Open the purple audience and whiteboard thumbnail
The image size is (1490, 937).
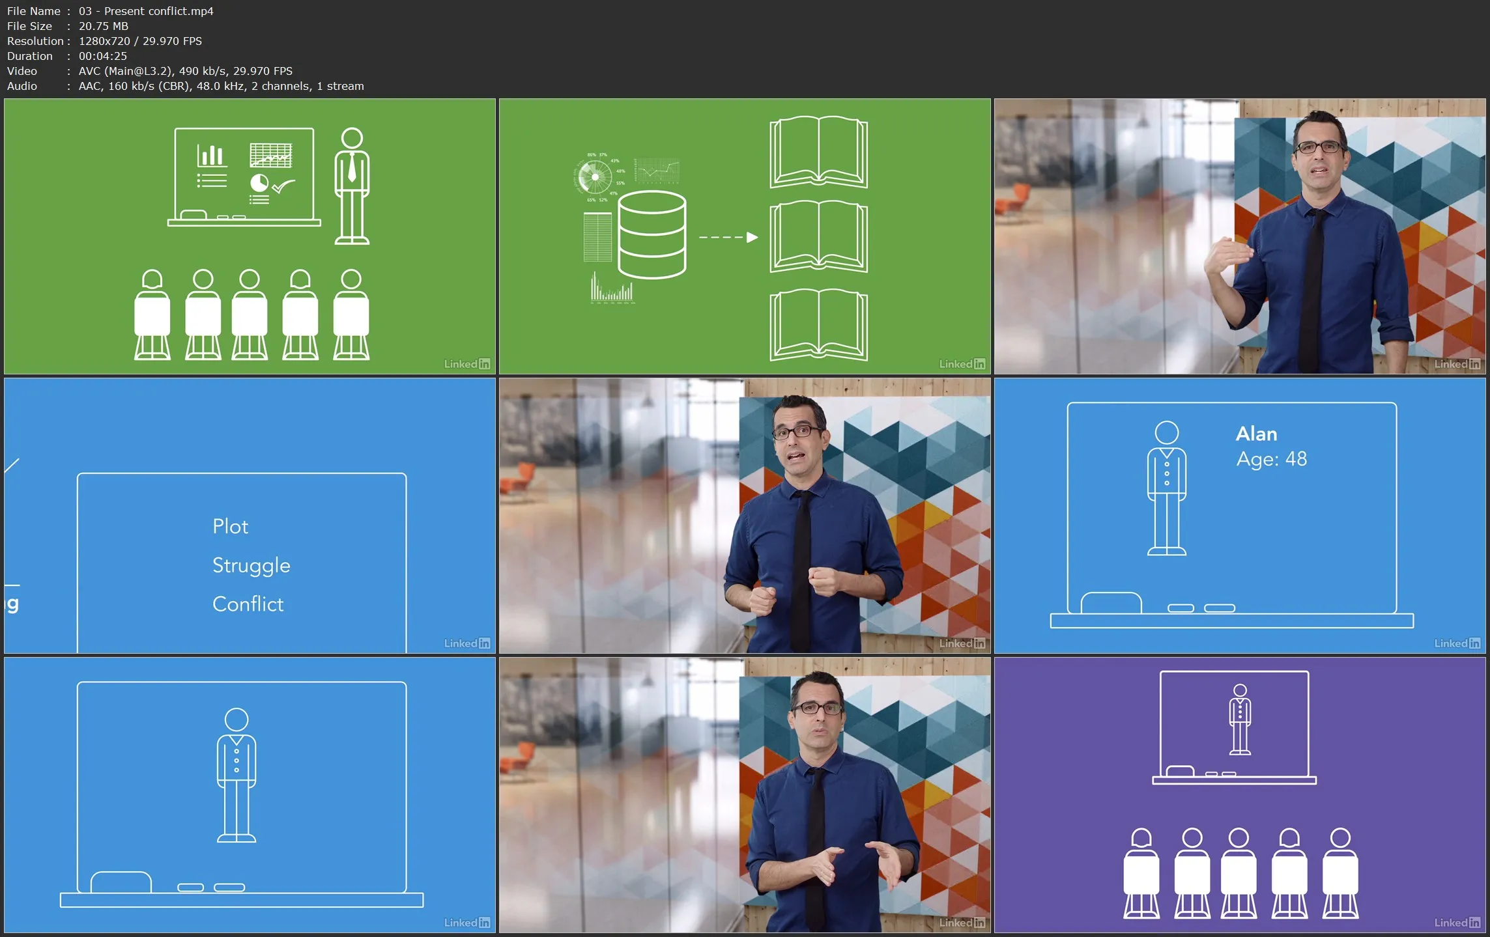1240,795
